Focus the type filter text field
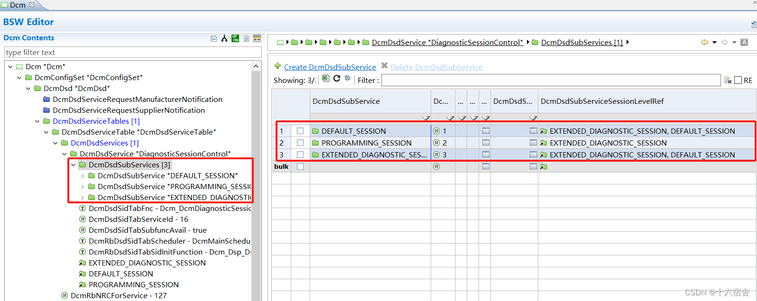This screenshot has width=757, height=301. [x=133, y=52]
